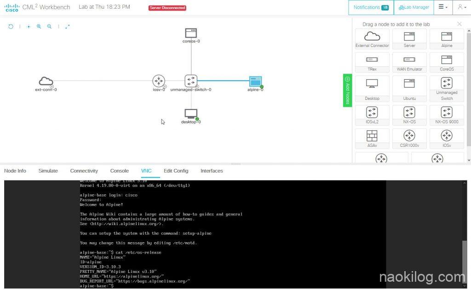Viewport: 471px width, 290px height.
Task: Pick the CoreOS node type in the palette
Action: click(447, 63)
